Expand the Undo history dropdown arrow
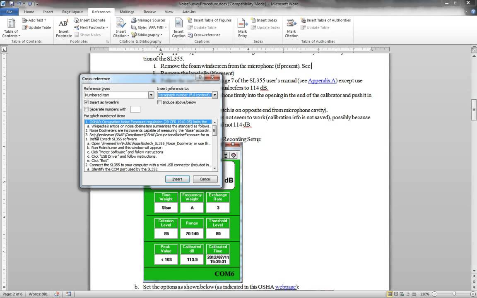Viewport: 477px width, 298px height. click(24, 4)
